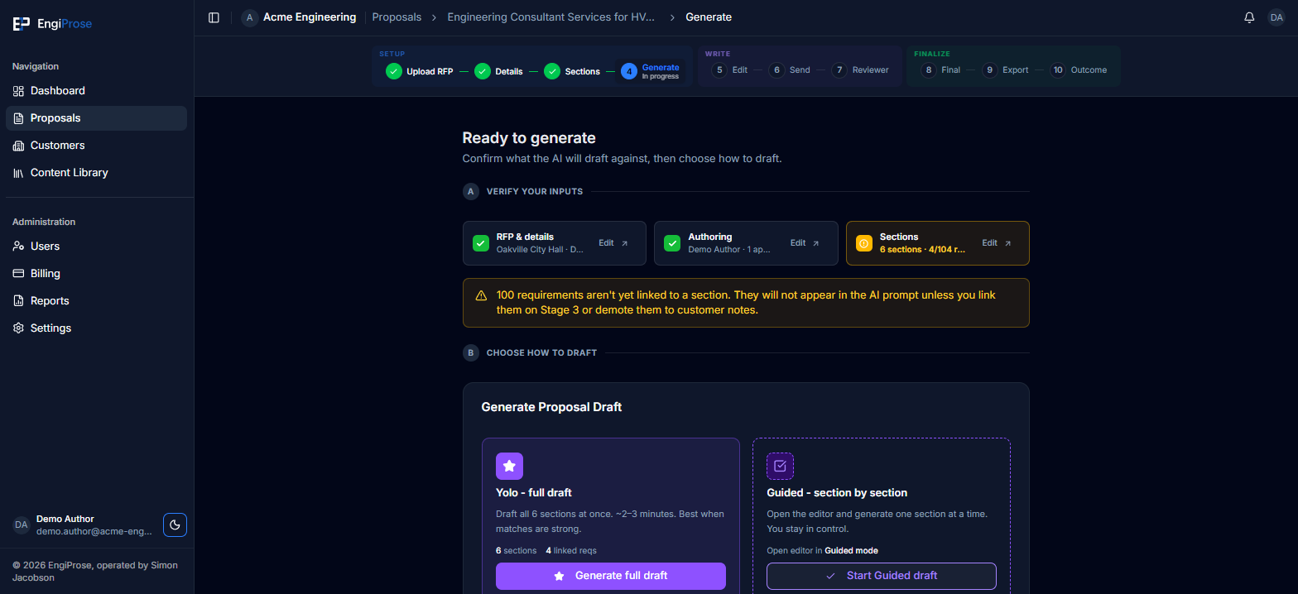Click the EngiProse logo icon
This screenshot has height=594, width=1298.
click(22, 24)
